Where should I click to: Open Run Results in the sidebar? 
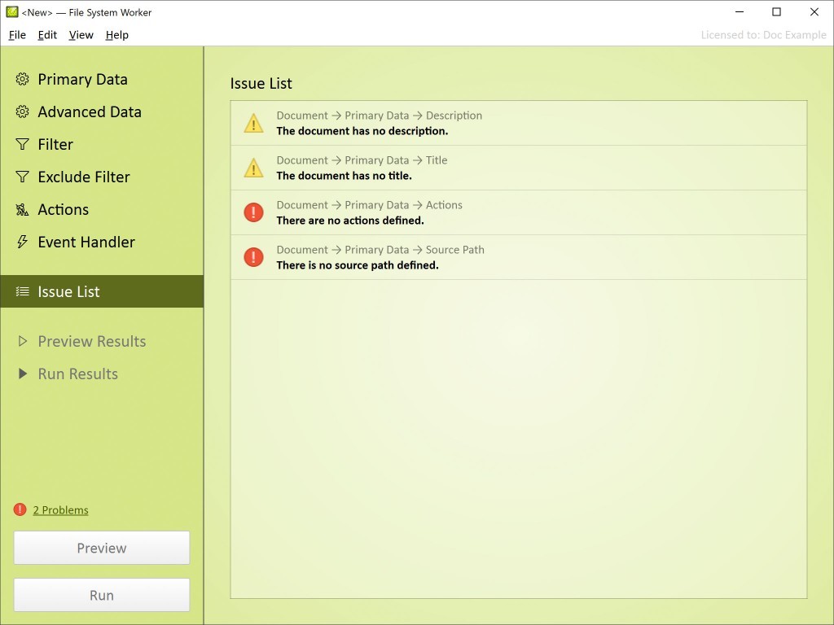point(77,374)
